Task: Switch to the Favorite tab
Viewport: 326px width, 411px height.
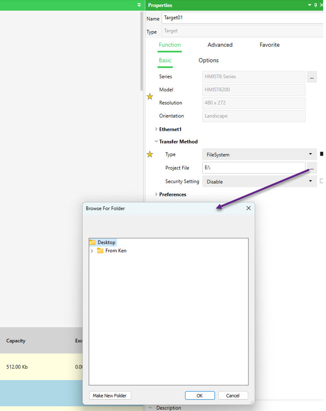Action: click(x=269, y=45)
